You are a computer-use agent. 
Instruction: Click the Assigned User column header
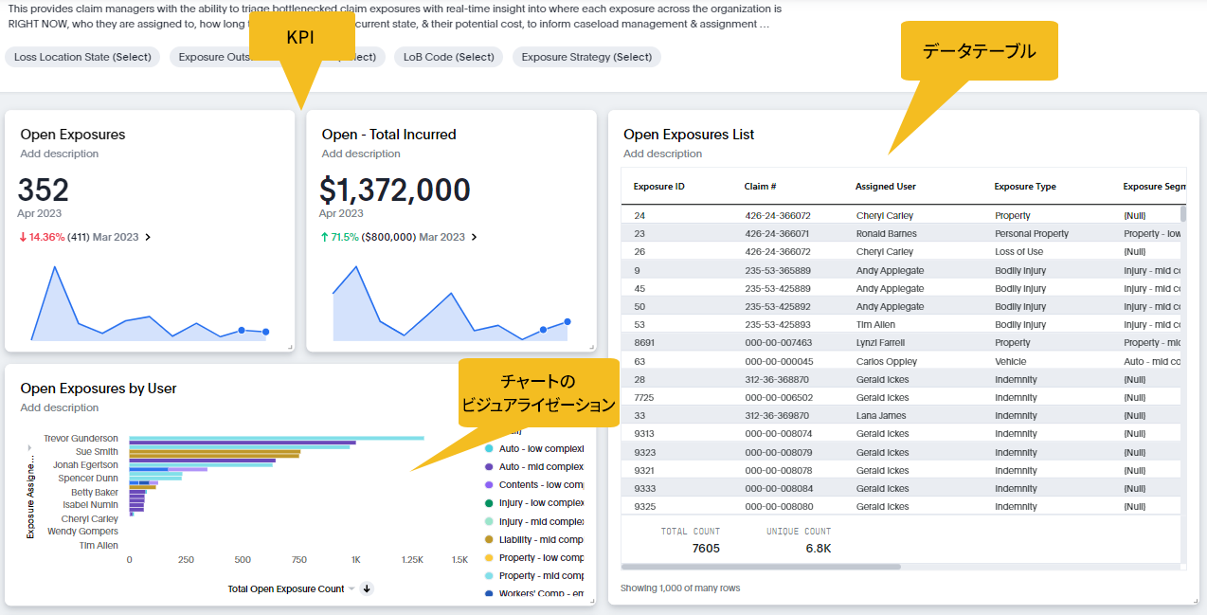point(886,187)
